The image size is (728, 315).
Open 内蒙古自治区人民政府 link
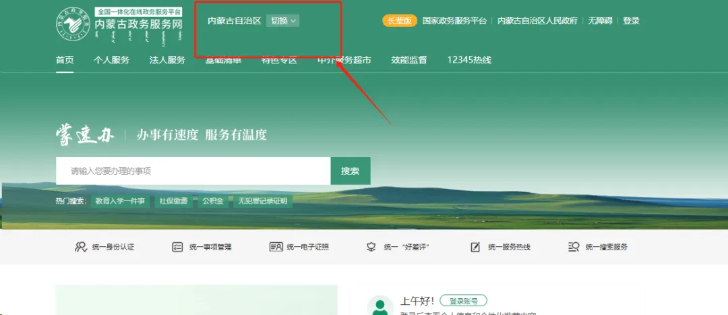click(537, 21)
